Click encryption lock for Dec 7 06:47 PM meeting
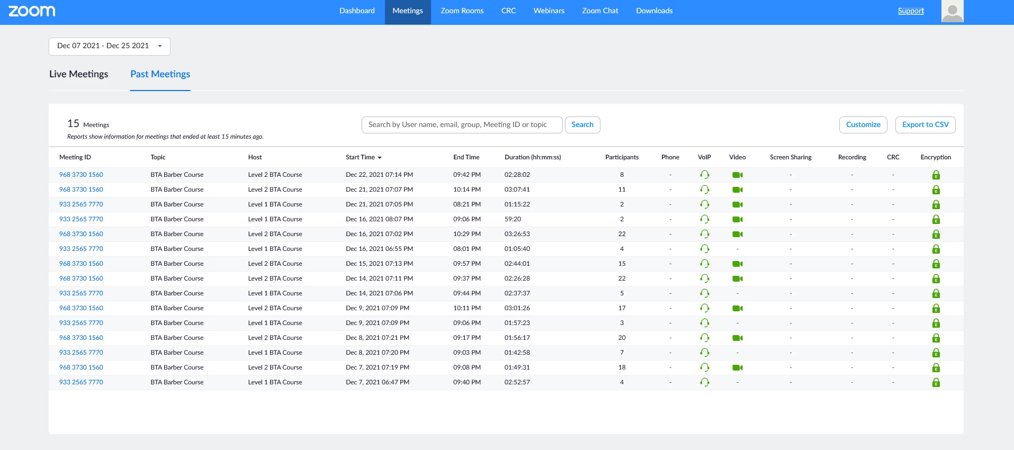Viewport: 1014px width, 450px height. [x=936, y=382]
